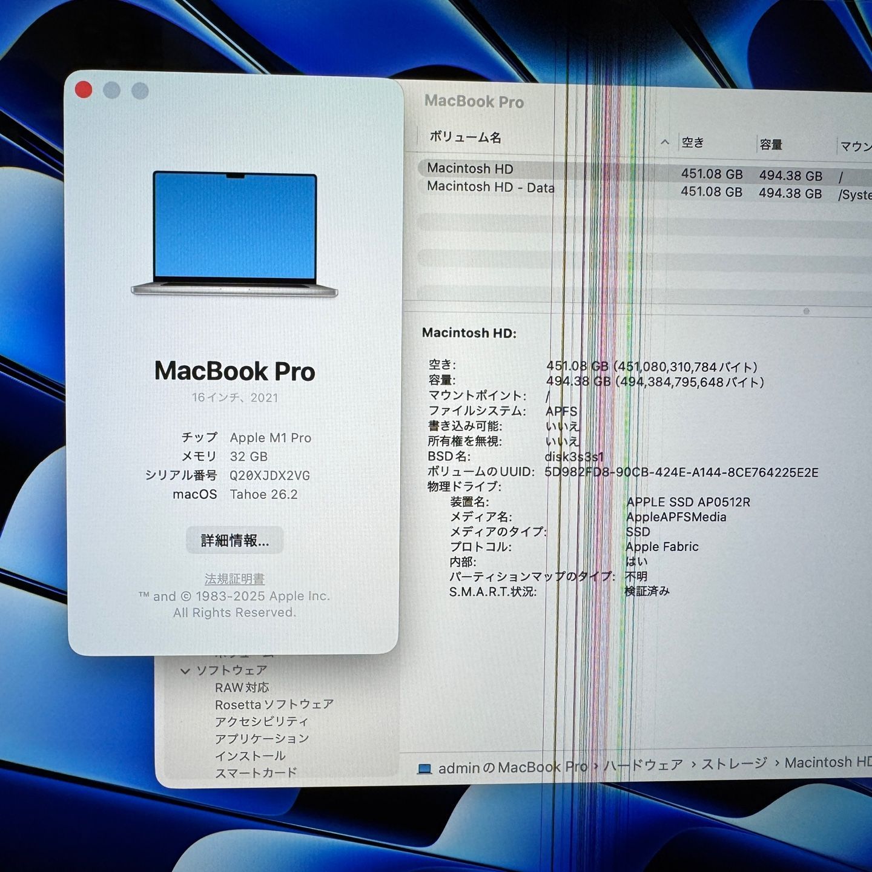Select the Macintosh HD - Data row
The height and width of the screenshot is (872, 872).
pos(645,190)
